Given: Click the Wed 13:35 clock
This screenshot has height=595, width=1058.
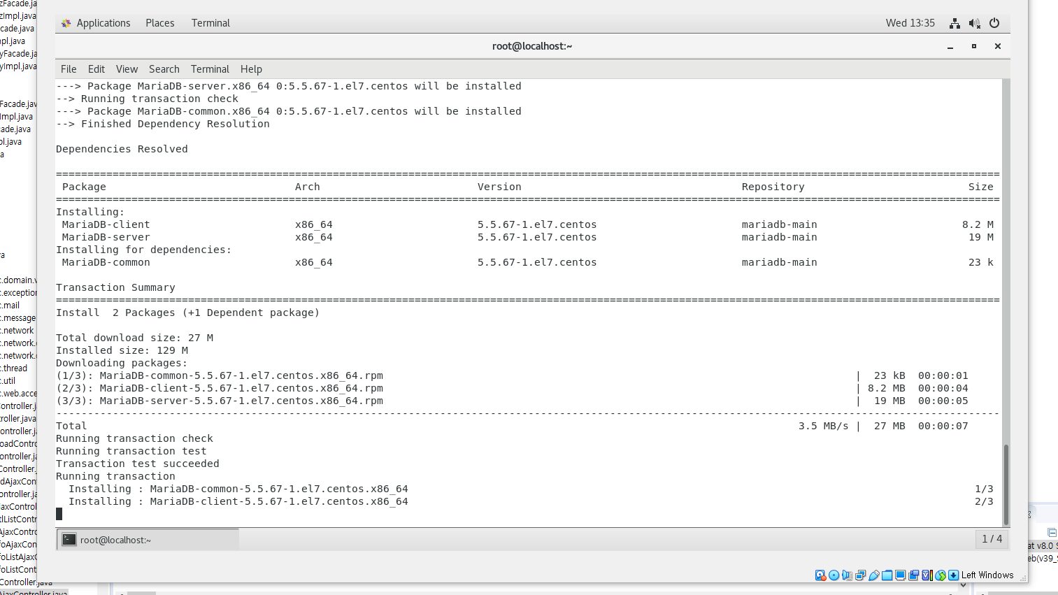Looking at the screenshot, I should (910, 23).
